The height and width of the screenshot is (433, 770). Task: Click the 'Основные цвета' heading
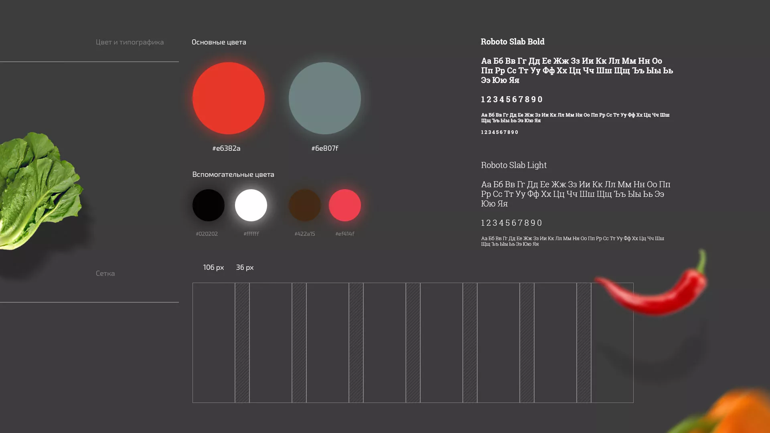(219, 42)
